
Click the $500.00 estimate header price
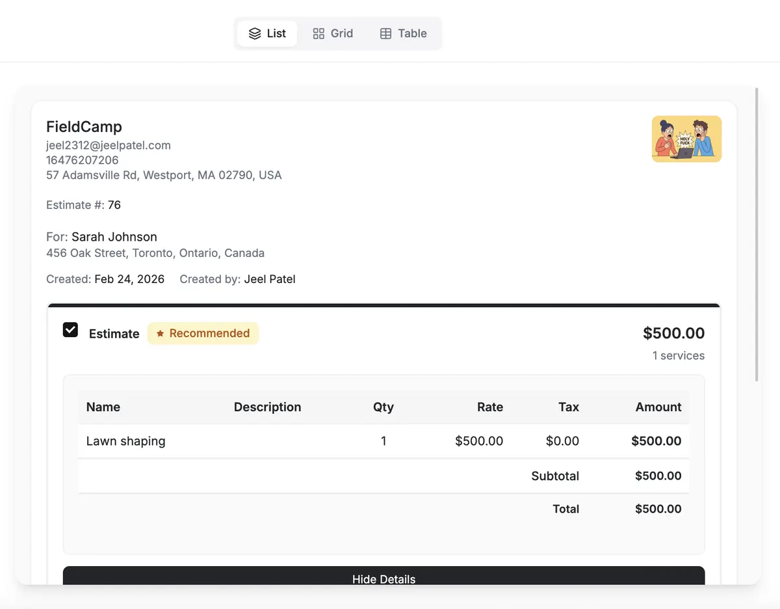pos(673,333)
